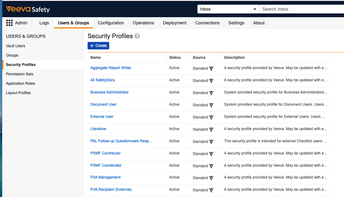The height and width of the screenshot is (197, 344).
Task: Click Active status in Literature row
Action: point(174,129)
